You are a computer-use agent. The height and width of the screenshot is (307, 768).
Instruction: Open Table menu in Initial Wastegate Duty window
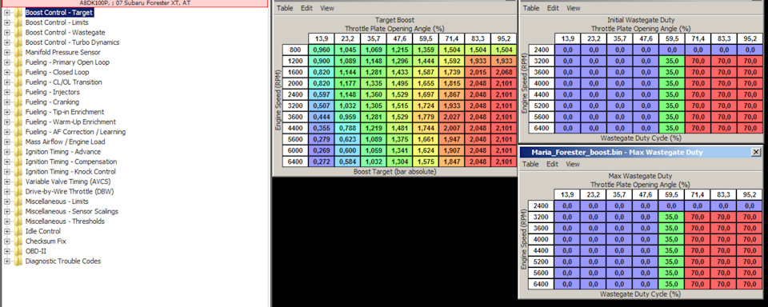click(x=531, y=8)
